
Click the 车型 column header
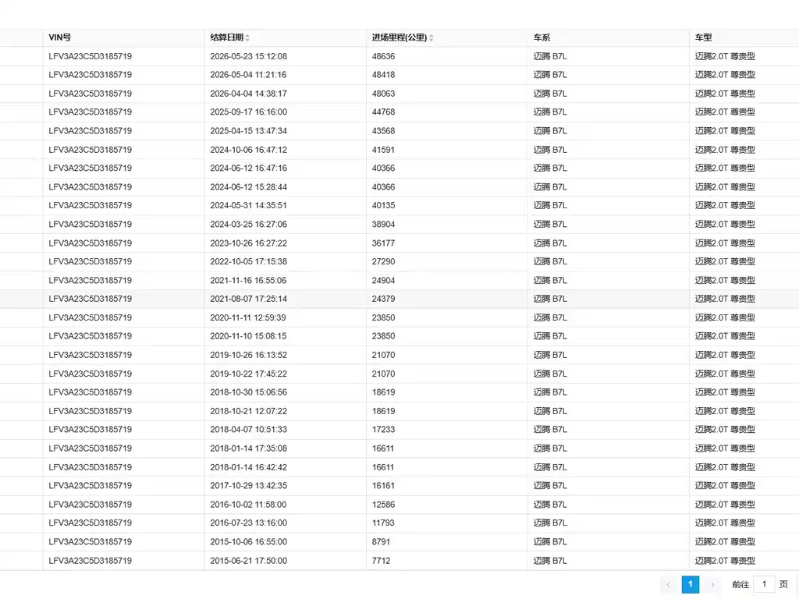coord(744,37)
